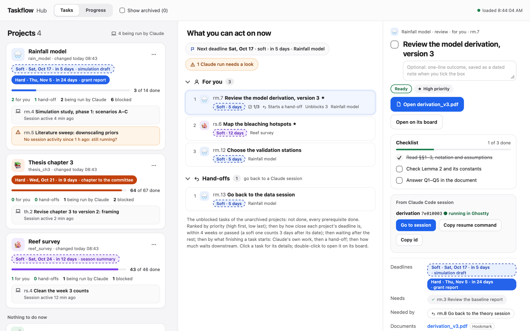Click the Reef survey coral icon
The width and height of the screenshot is (530, 331).
click(x=18, y=245)
